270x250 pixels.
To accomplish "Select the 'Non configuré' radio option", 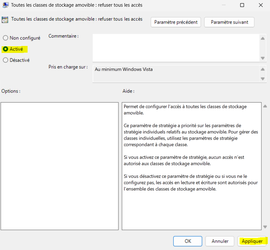I will coord(5,38).
